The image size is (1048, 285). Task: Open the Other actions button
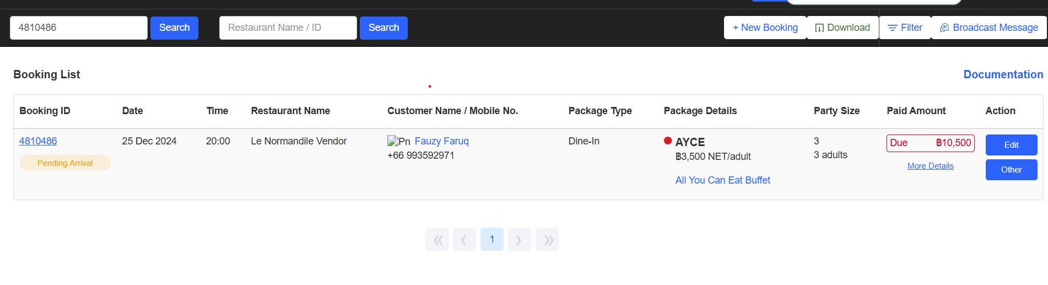pos(1011,170)
